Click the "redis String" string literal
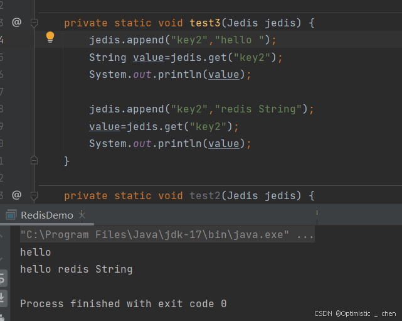Viewport: 402px width, 321px height. tap(258, 109)
